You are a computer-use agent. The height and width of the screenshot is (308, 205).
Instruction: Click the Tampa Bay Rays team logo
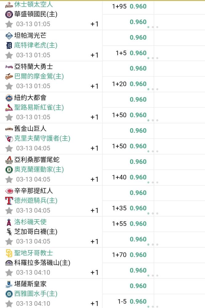[x=9, y=36]
